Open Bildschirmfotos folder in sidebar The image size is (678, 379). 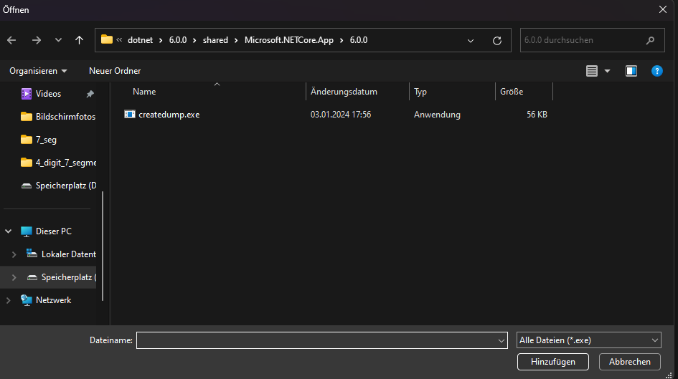click(x=57, y=117)
